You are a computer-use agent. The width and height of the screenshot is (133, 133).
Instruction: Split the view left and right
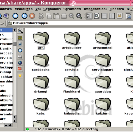pos(112,16)
